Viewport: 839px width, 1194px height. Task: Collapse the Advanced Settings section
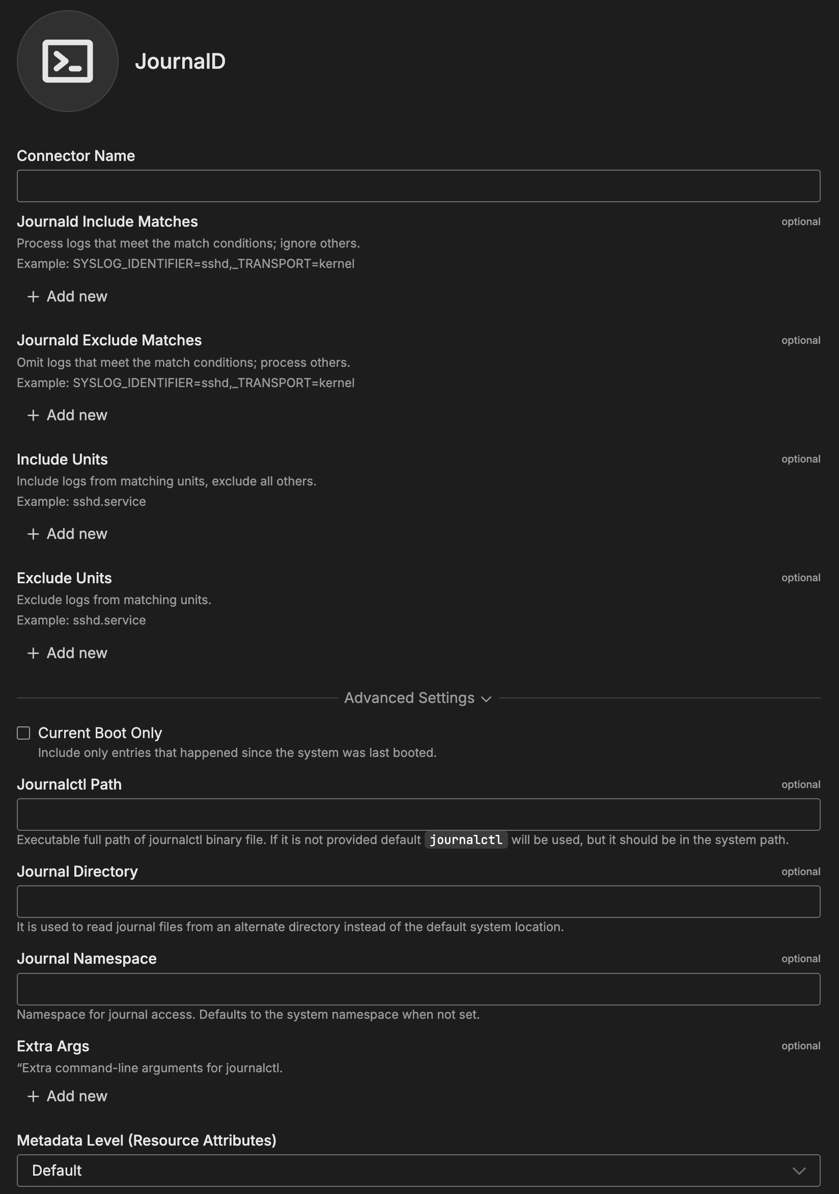click(409, 698)
